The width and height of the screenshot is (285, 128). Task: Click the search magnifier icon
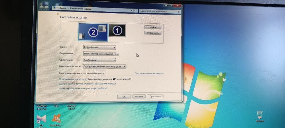[x=179, y=12]
